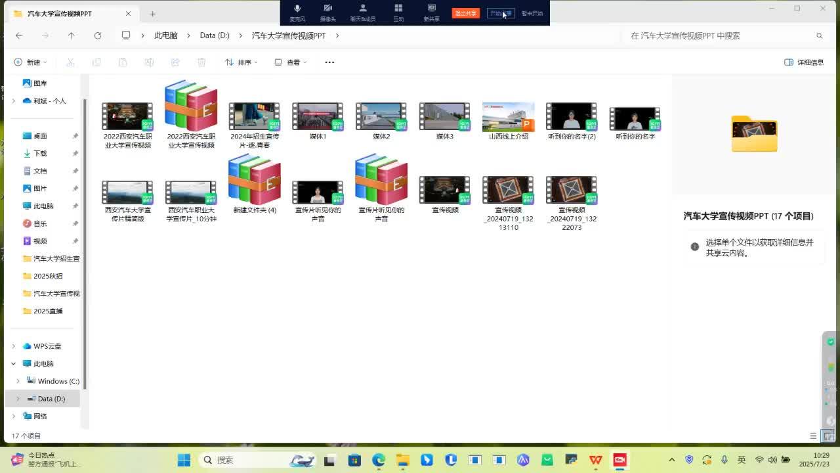Open the 新建 dropdown menu

pyautogui.click(x=31, y=62)
